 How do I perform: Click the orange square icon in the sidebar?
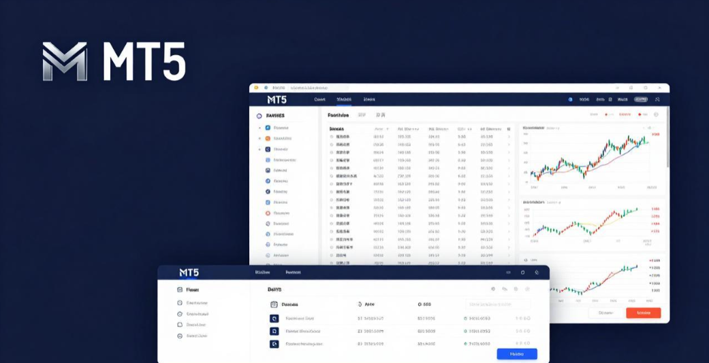268,139
